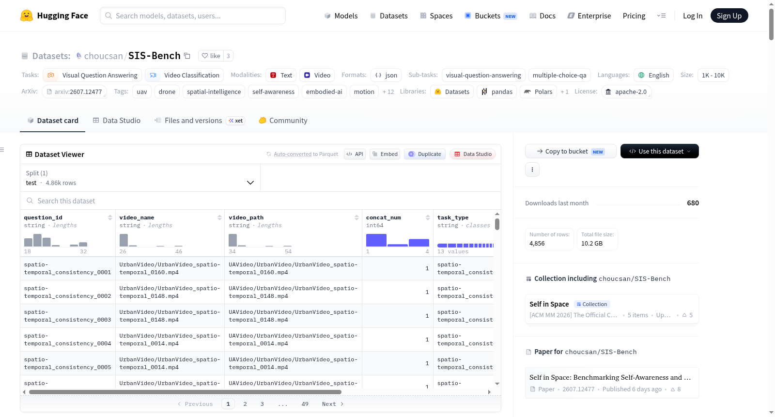Screen dimensions: 775x417
Task: Click the uav tag
Action: click(142, 92)
